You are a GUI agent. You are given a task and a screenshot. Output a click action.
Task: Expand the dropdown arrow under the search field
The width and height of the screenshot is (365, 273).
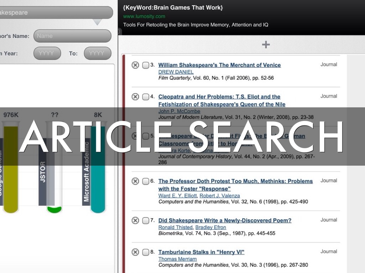click(x=97, y=22)
